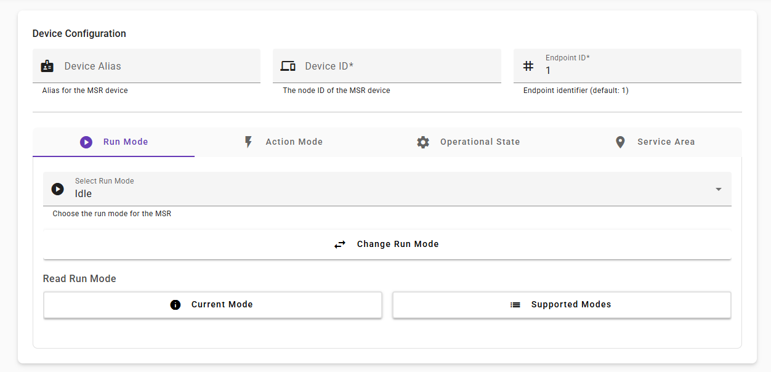Click the Current Mode button

click(x=212, y=305)
